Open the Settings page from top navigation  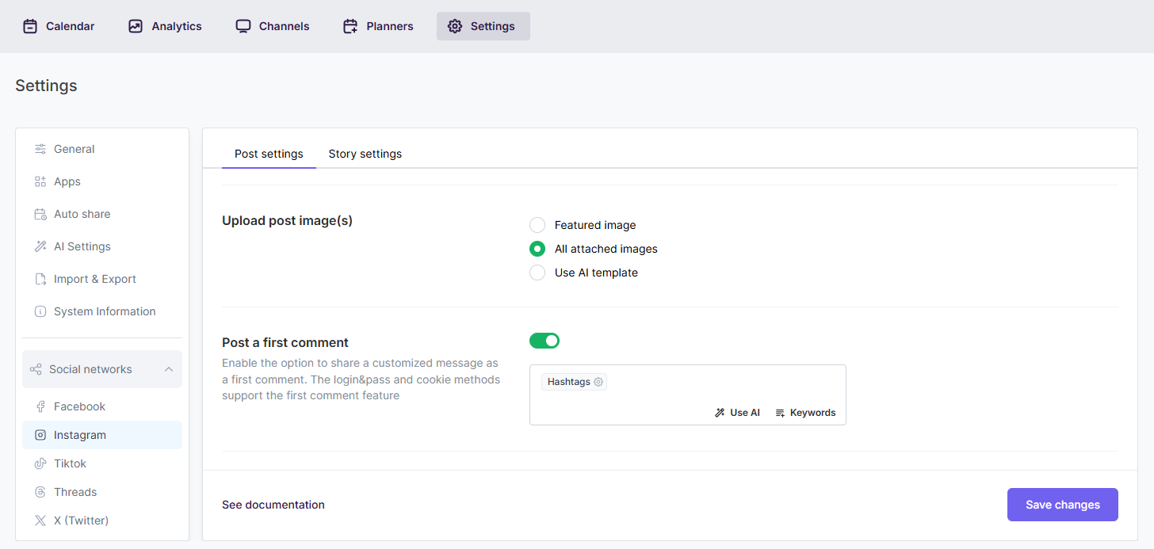click(483, 26)
